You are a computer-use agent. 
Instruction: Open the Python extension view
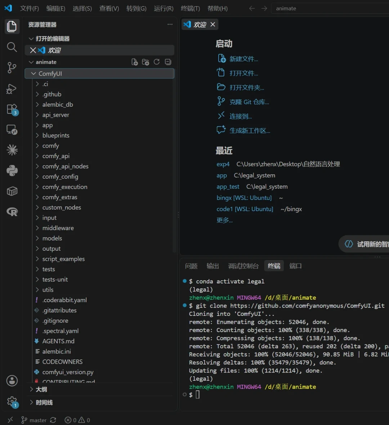click(x=12, y=171)
